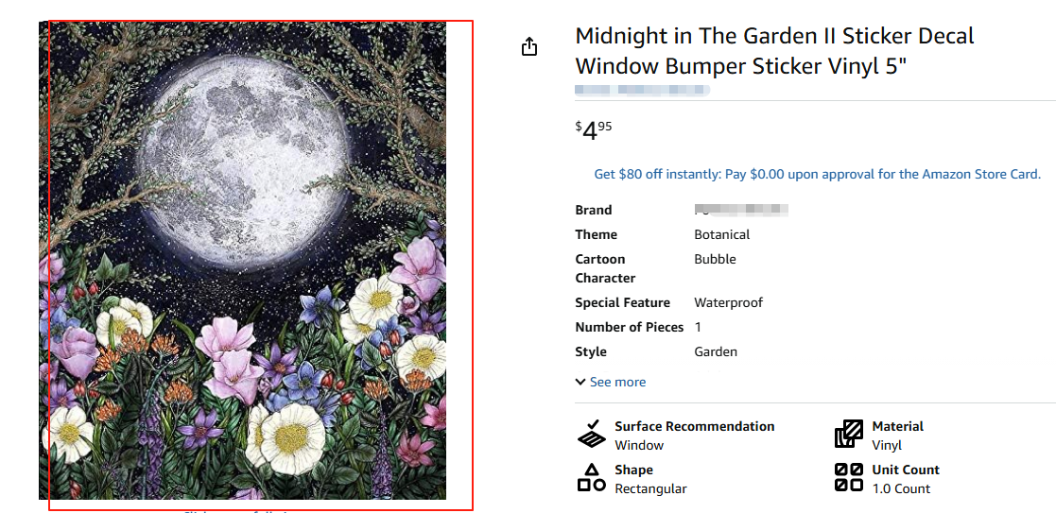Screen dimensions: 1056x513
Task: Click the Garden style value
Action: (x=716, y=352)
